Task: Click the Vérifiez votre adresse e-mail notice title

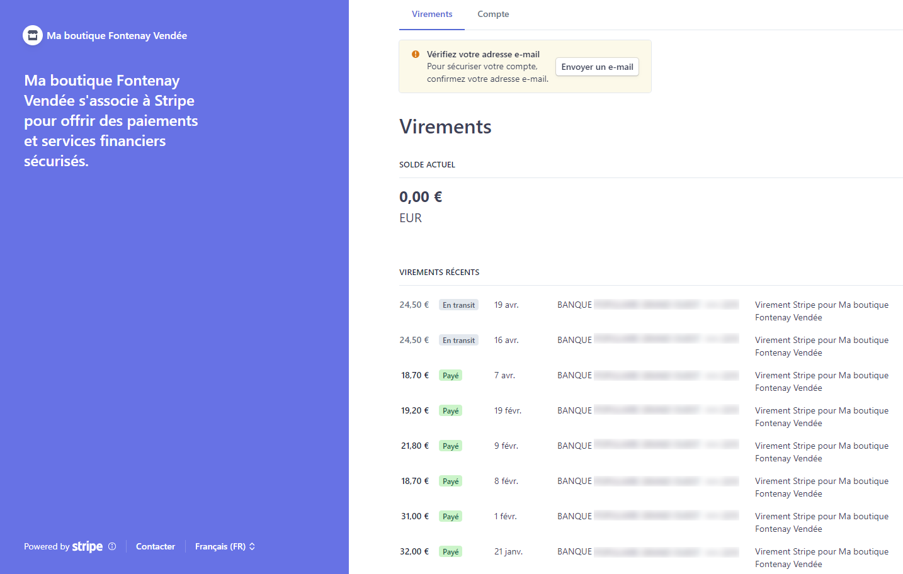Action: 483,54
